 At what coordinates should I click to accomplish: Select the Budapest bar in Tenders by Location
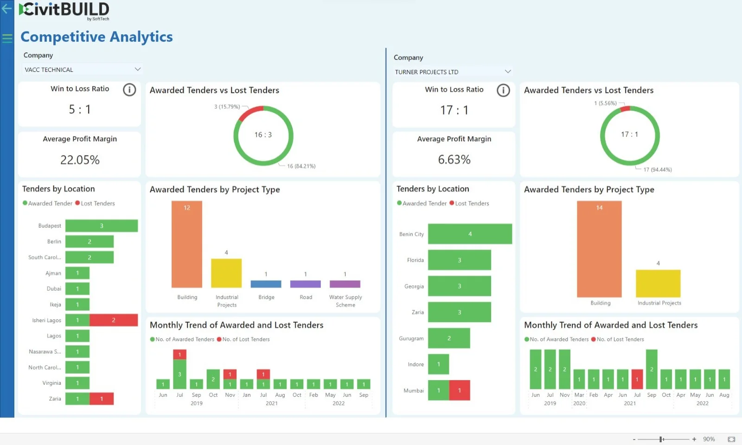click(x=101, y=226)
